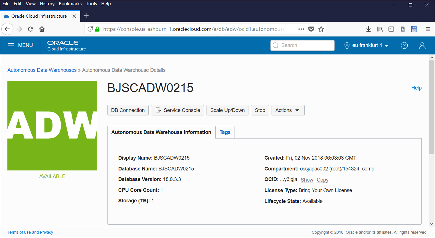Click the site information icon in address bar
The height and width of the screenshot is (238, 435).
pos(90,29)
